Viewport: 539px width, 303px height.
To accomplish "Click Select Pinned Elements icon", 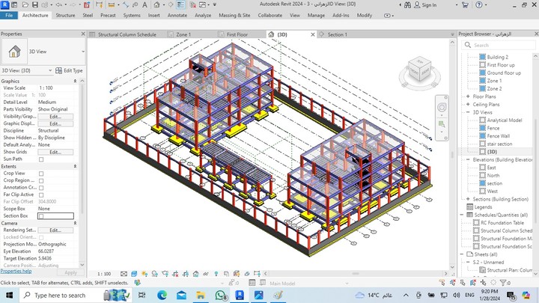I will tap(463, 282).
